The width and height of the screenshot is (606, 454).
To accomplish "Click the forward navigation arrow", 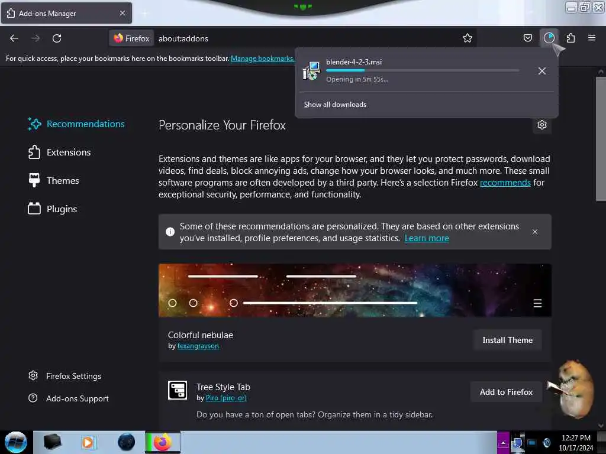I will point(36,38).
